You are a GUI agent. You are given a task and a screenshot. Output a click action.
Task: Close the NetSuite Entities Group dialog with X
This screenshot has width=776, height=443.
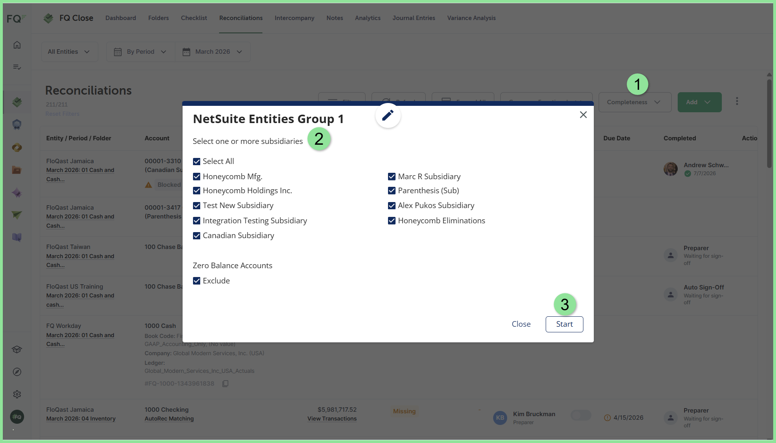(x=583, y=115)
